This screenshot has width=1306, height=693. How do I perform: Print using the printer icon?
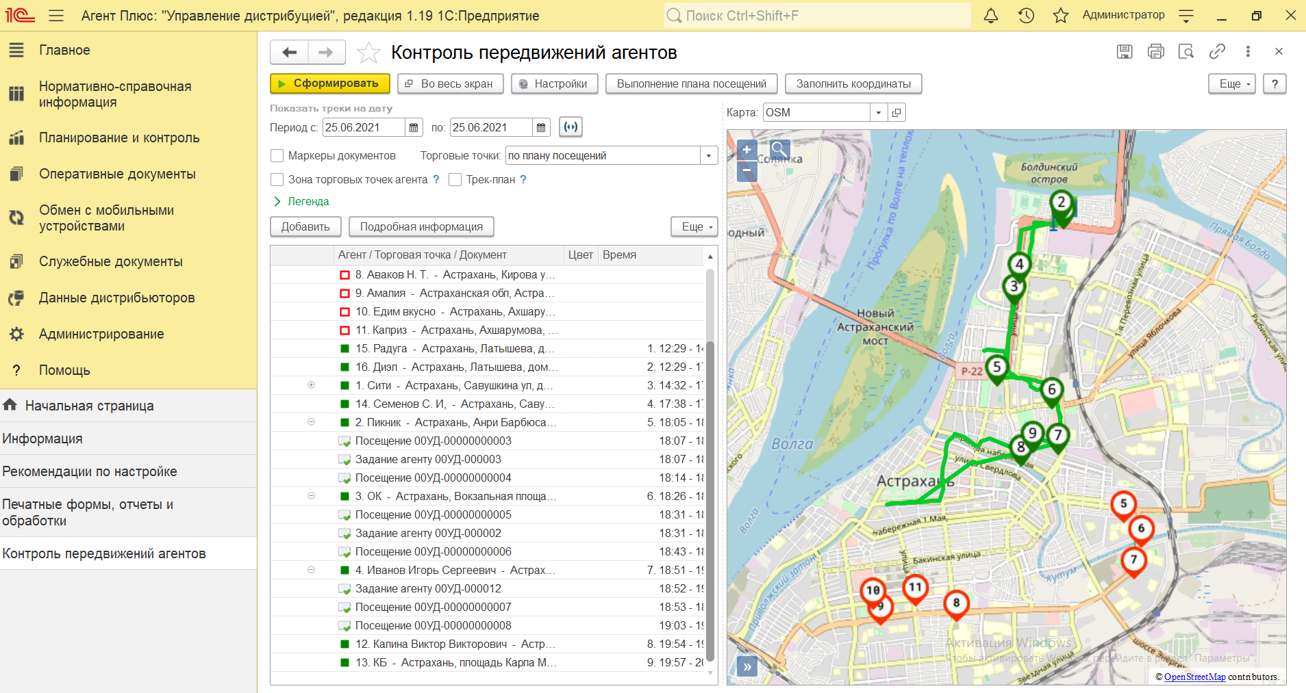(1156, 51)
